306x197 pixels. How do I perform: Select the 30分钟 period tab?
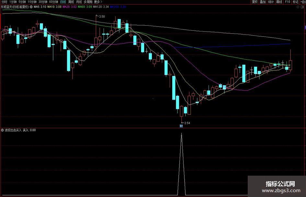pyautogui.click(x=43, y=2)
